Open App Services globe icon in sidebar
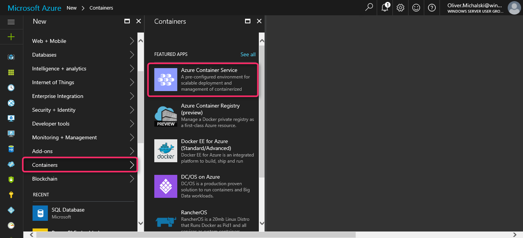The image size is (523, 238). pyautogui.click(x=11, y=103)
